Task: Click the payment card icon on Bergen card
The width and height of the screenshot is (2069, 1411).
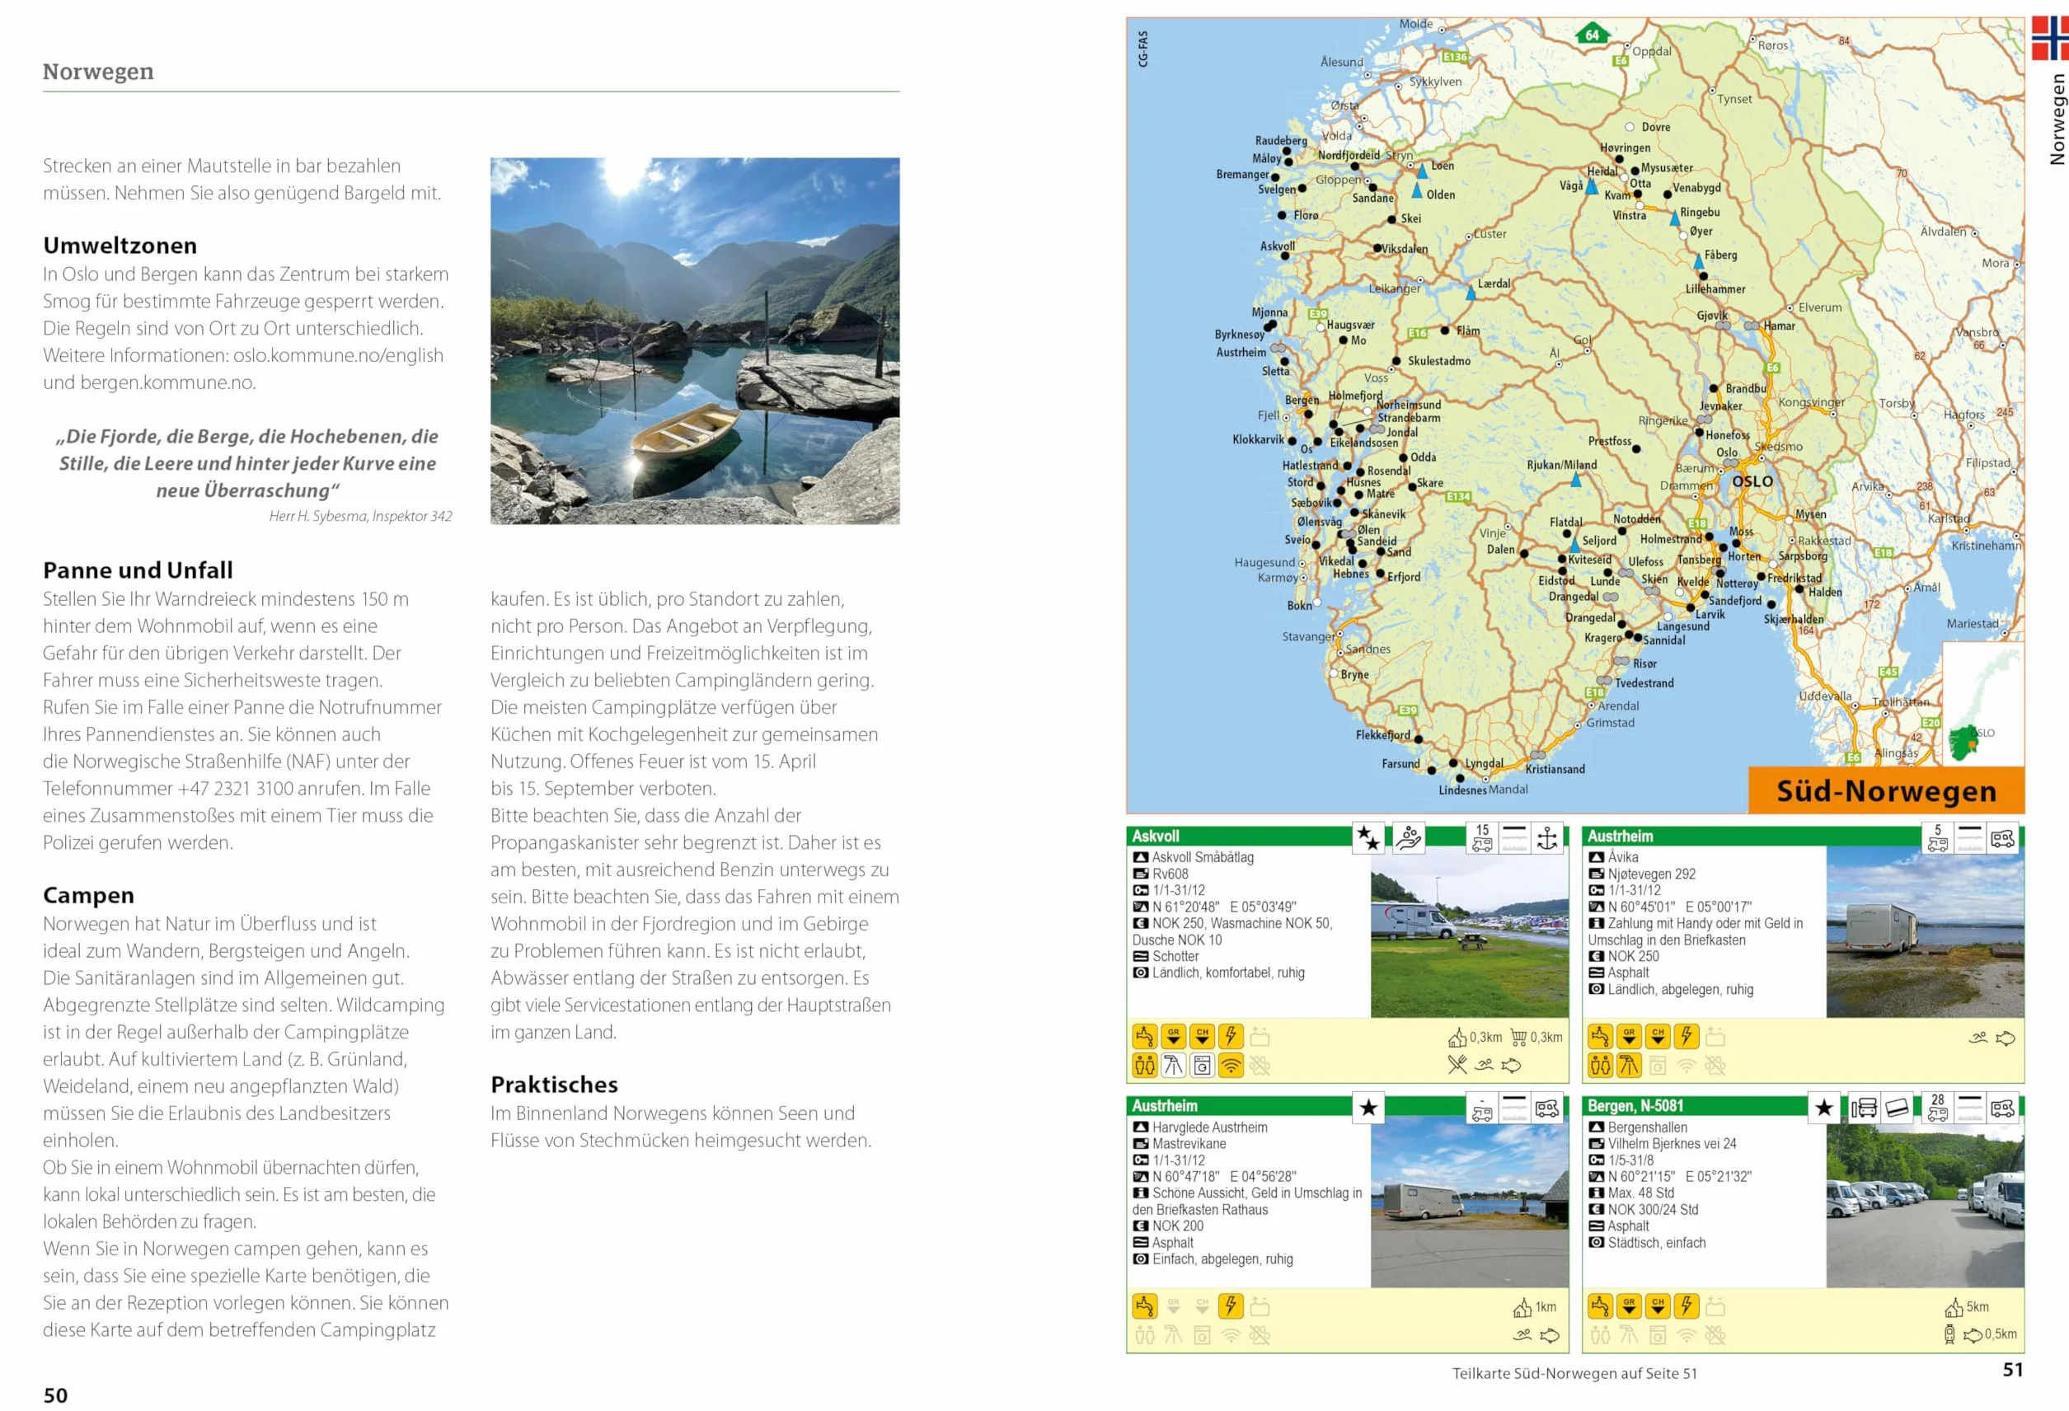Action: [1896, 1108]
